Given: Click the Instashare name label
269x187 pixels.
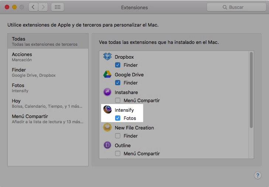Looking at the screenshot, I should tap(126, 92).
